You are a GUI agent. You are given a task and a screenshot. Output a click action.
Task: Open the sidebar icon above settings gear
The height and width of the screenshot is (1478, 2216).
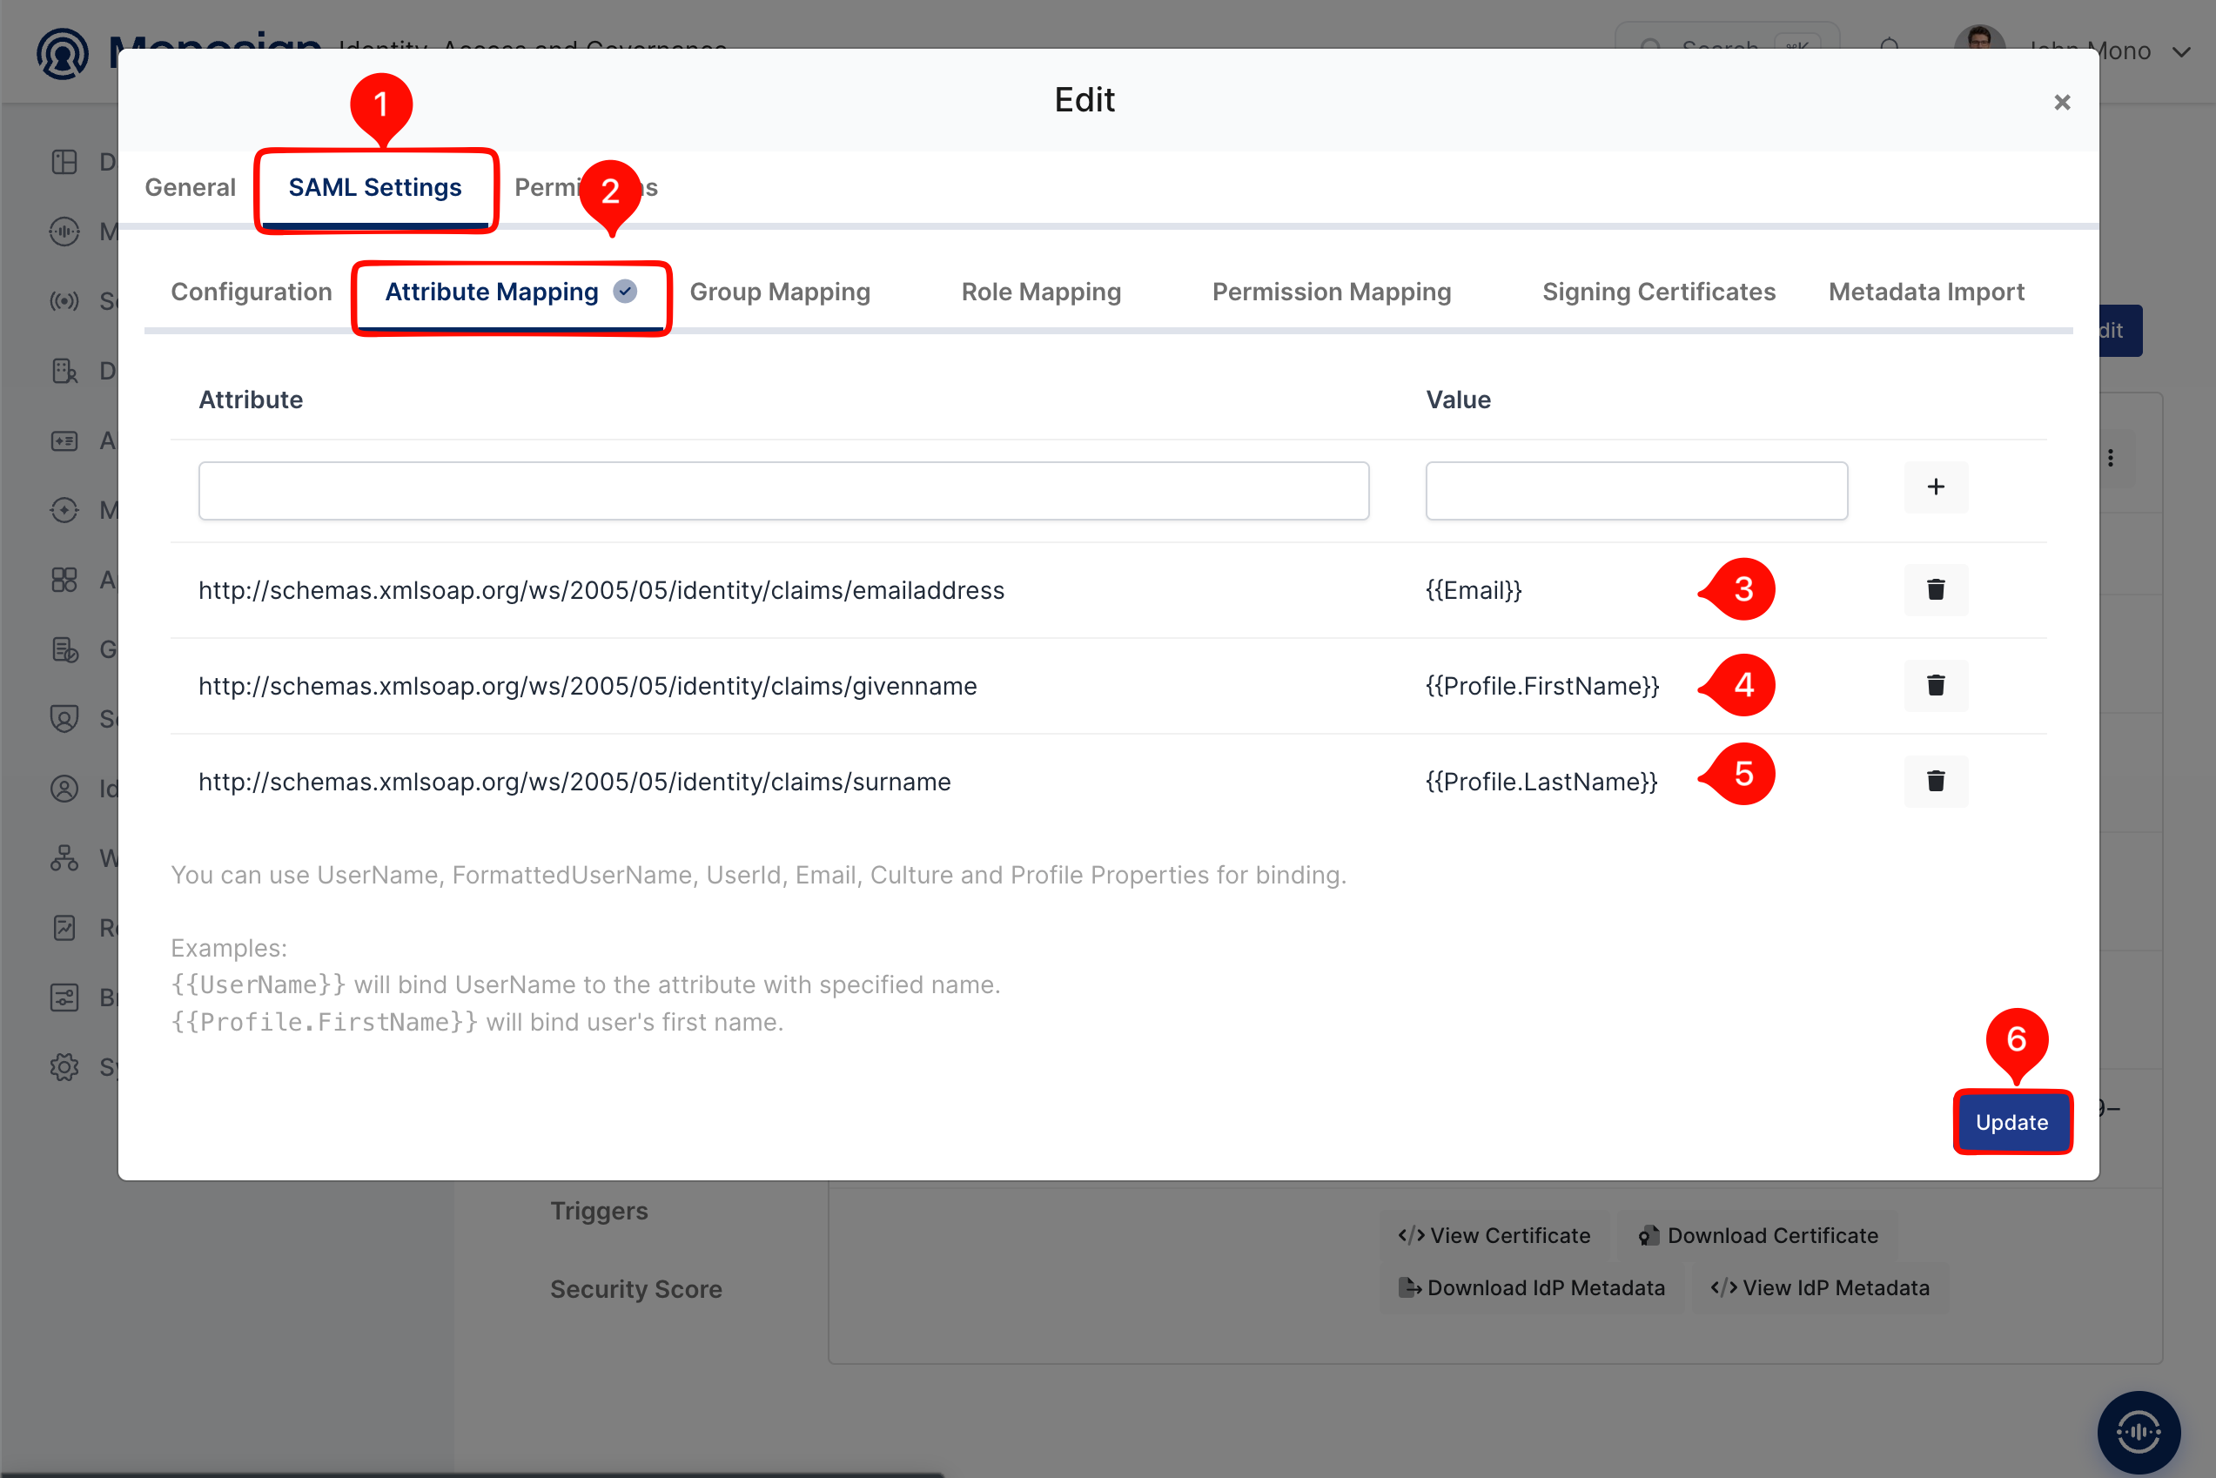tap(64, 998)
